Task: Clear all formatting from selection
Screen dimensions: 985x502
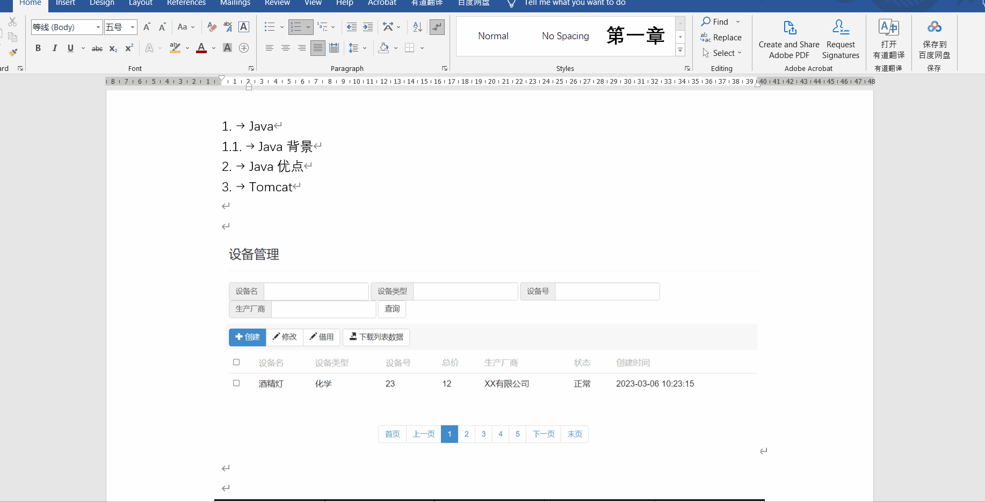Action: point(212,27)
